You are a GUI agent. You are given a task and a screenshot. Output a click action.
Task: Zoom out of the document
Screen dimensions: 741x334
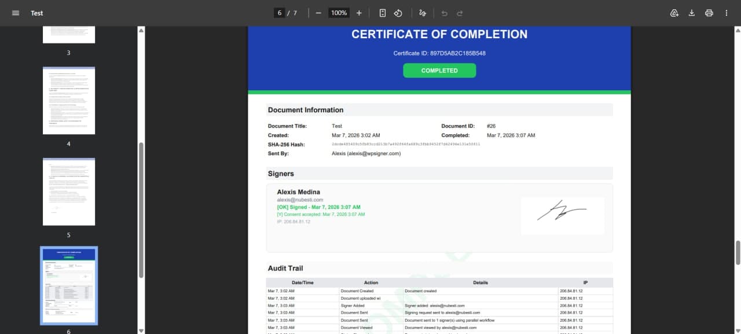(x=318, y=12)
